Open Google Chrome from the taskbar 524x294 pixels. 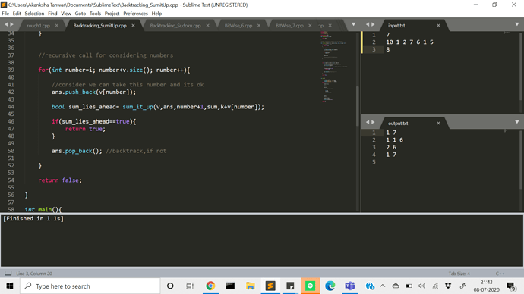pos(210,286)
